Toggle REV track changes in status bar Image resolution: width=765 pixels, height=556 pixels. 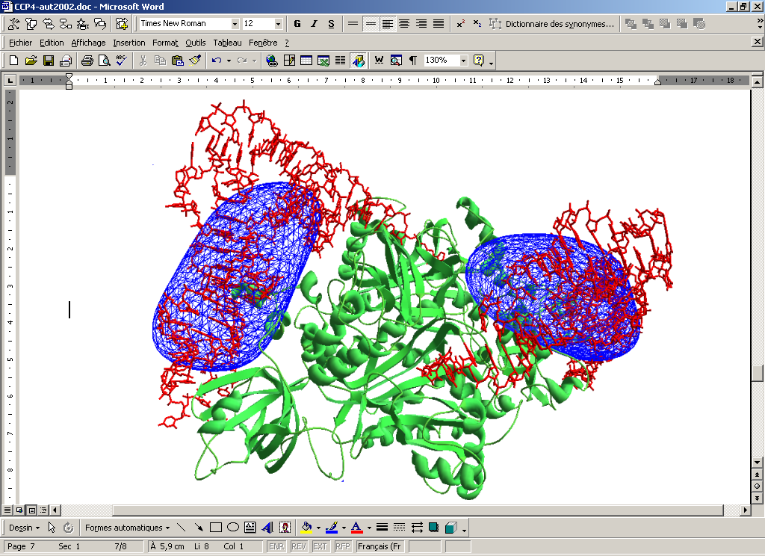tap(299, 547)
